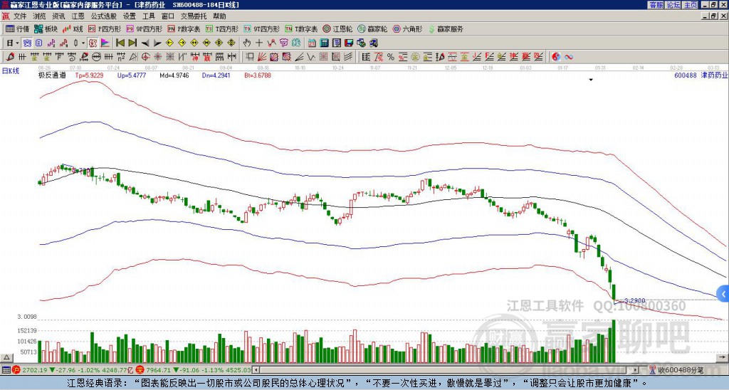Open the 工具 menu

(x=149, y=16)
